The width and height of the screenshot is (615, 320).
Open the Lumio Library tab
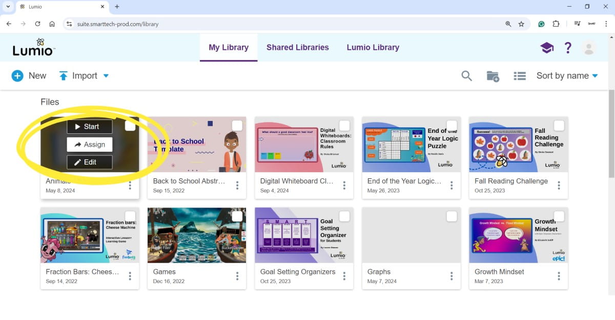[373, 47]
